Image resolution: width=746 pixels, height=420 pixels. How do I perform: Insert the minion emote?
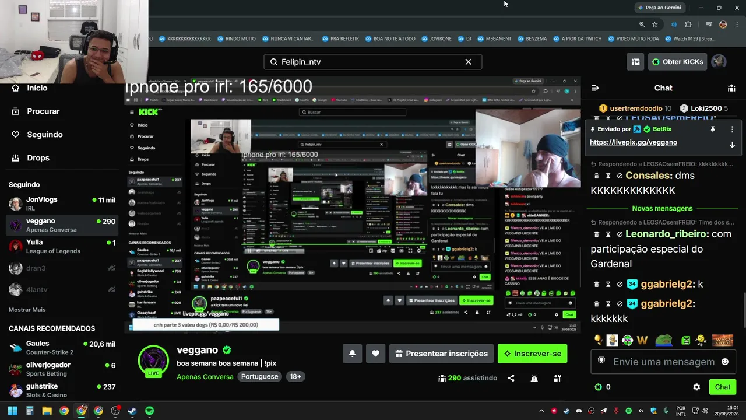[612, 340]
